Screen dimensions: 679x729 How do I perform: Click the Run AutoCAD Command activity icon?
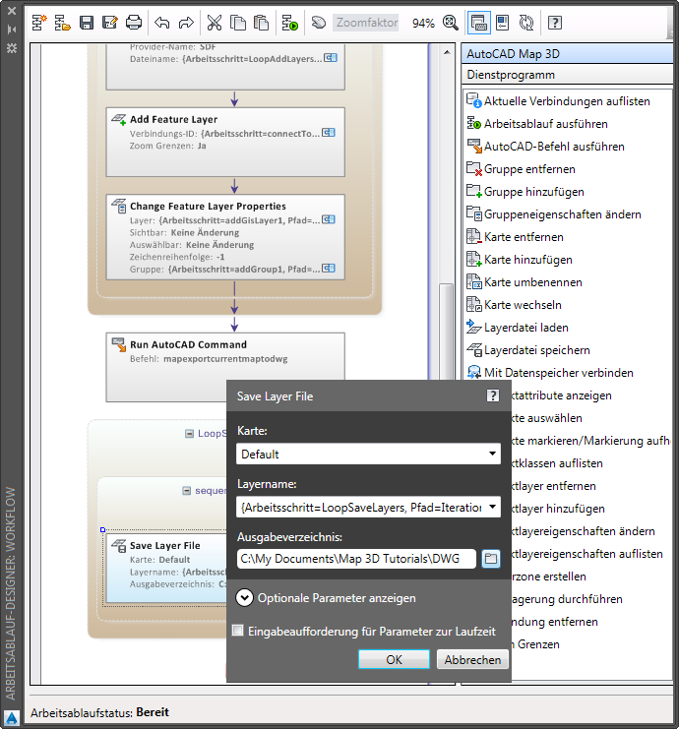(x=119, y=344)
